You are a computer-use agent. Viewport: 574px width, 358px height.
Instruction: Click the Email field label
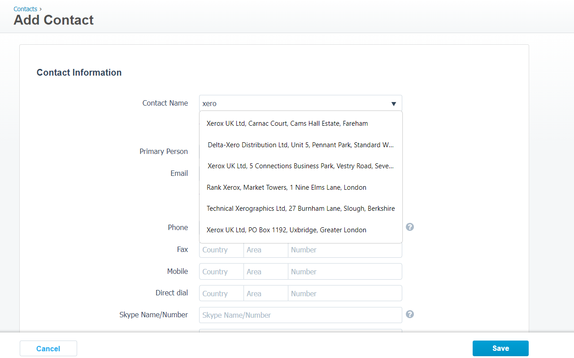pos(179,173)
